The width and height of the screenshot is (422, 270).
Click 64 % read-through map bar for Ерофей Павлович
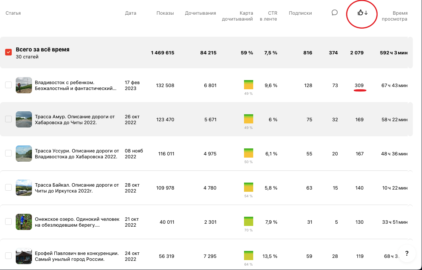coord(248,256)
